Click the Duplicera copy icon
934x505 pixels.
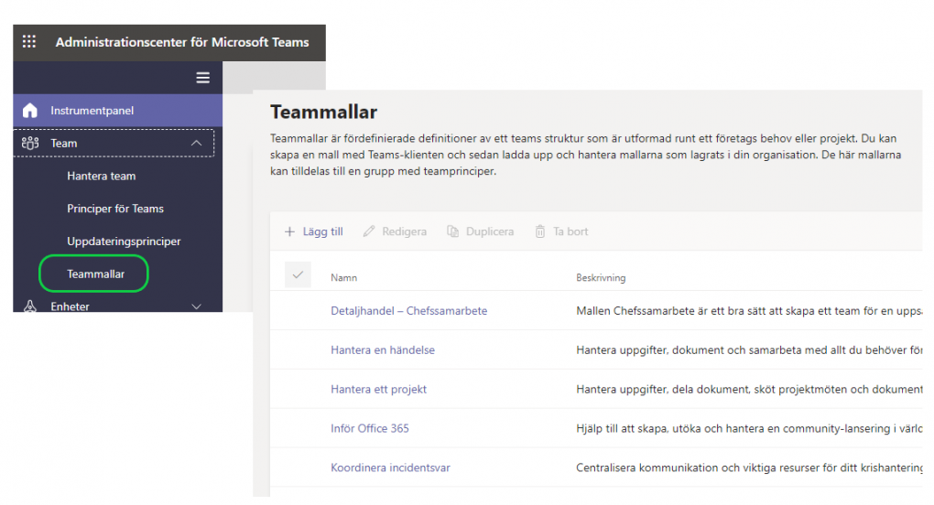(452, 232)
